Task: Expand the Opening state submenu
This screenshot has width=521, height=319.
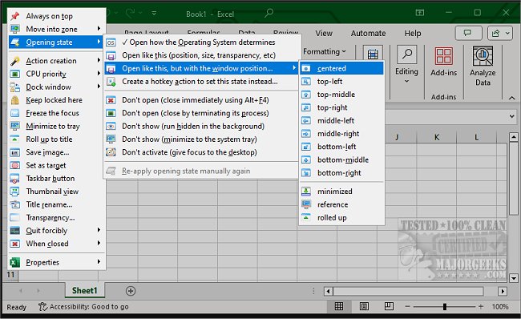Action: (x=56, y=42)
